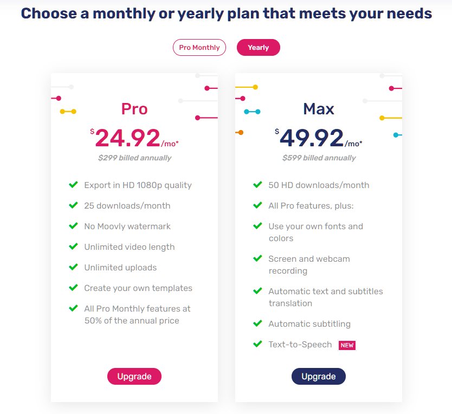Viewport: 452px width, 414px height.
Task: Click the $599 billed annually note
Action: (x=319, y=158)
